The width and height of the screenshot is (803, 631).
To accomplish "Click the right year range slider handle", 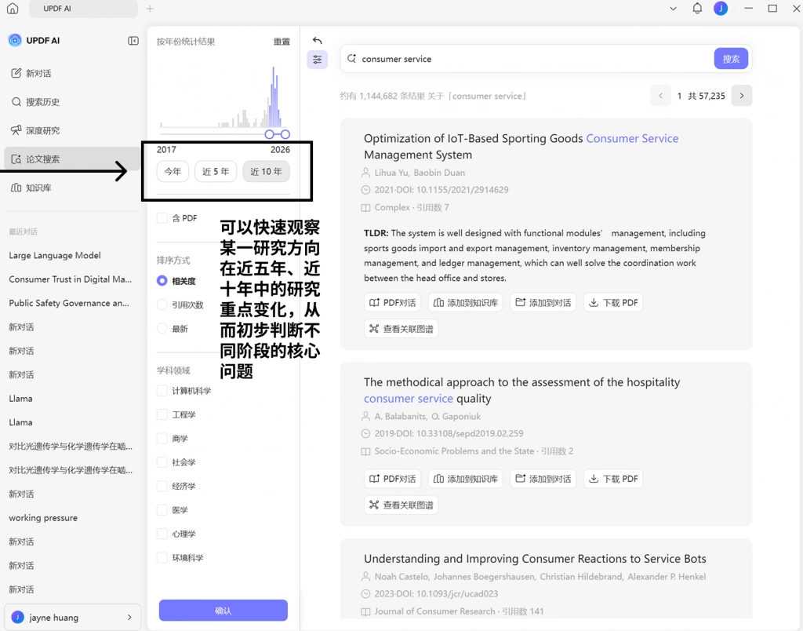I will (285, 134).
